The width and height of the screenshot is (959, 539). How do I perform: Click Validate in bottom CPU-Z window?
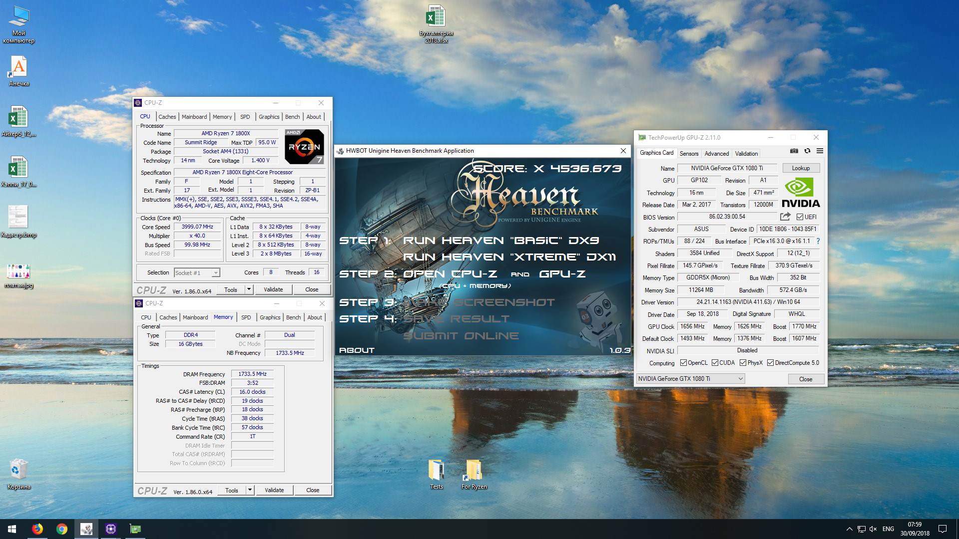[x=274, y=490]
